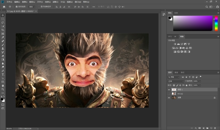Click the Home icon in options bar
The width and height of the screenshot is (220, 130).
pyautogui.click(x=4, y=7)
